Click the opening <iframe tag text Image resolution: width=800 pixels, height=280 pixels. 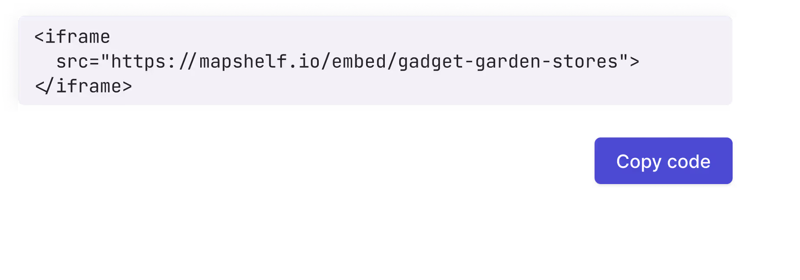coord(72,36)
